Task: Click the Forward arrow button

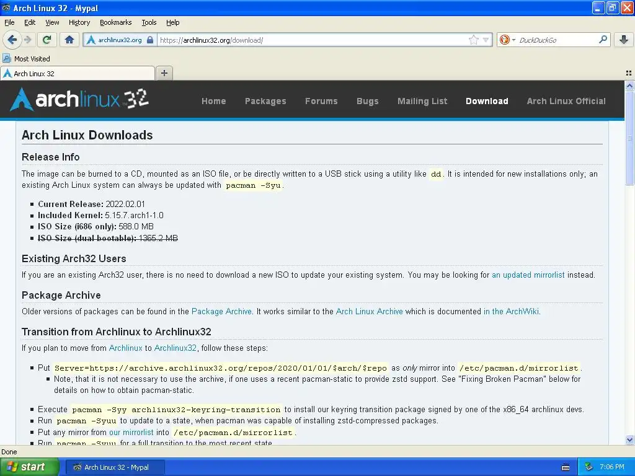Action: 27,40
